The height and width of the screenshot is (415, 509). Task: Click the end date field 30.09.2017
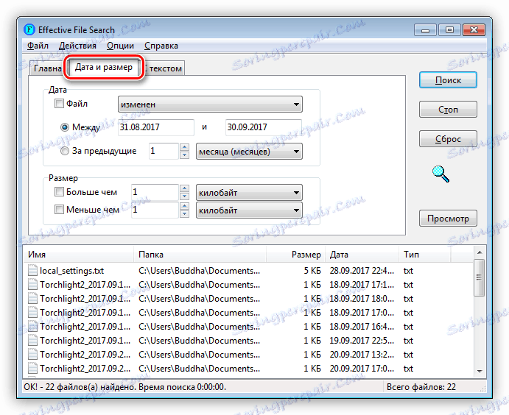click(264, 127)
